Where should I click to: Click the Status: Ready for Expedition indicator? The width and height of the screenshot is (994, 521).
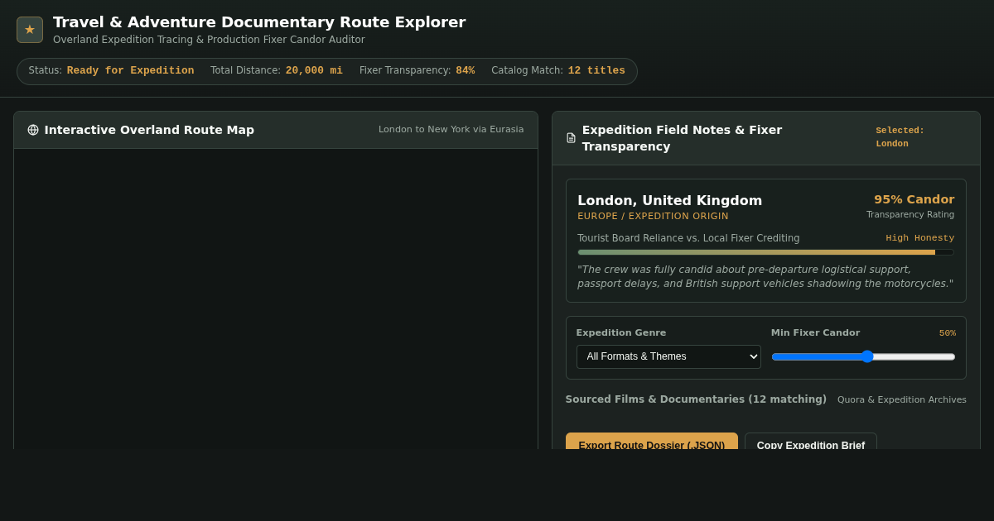point(111,71)
